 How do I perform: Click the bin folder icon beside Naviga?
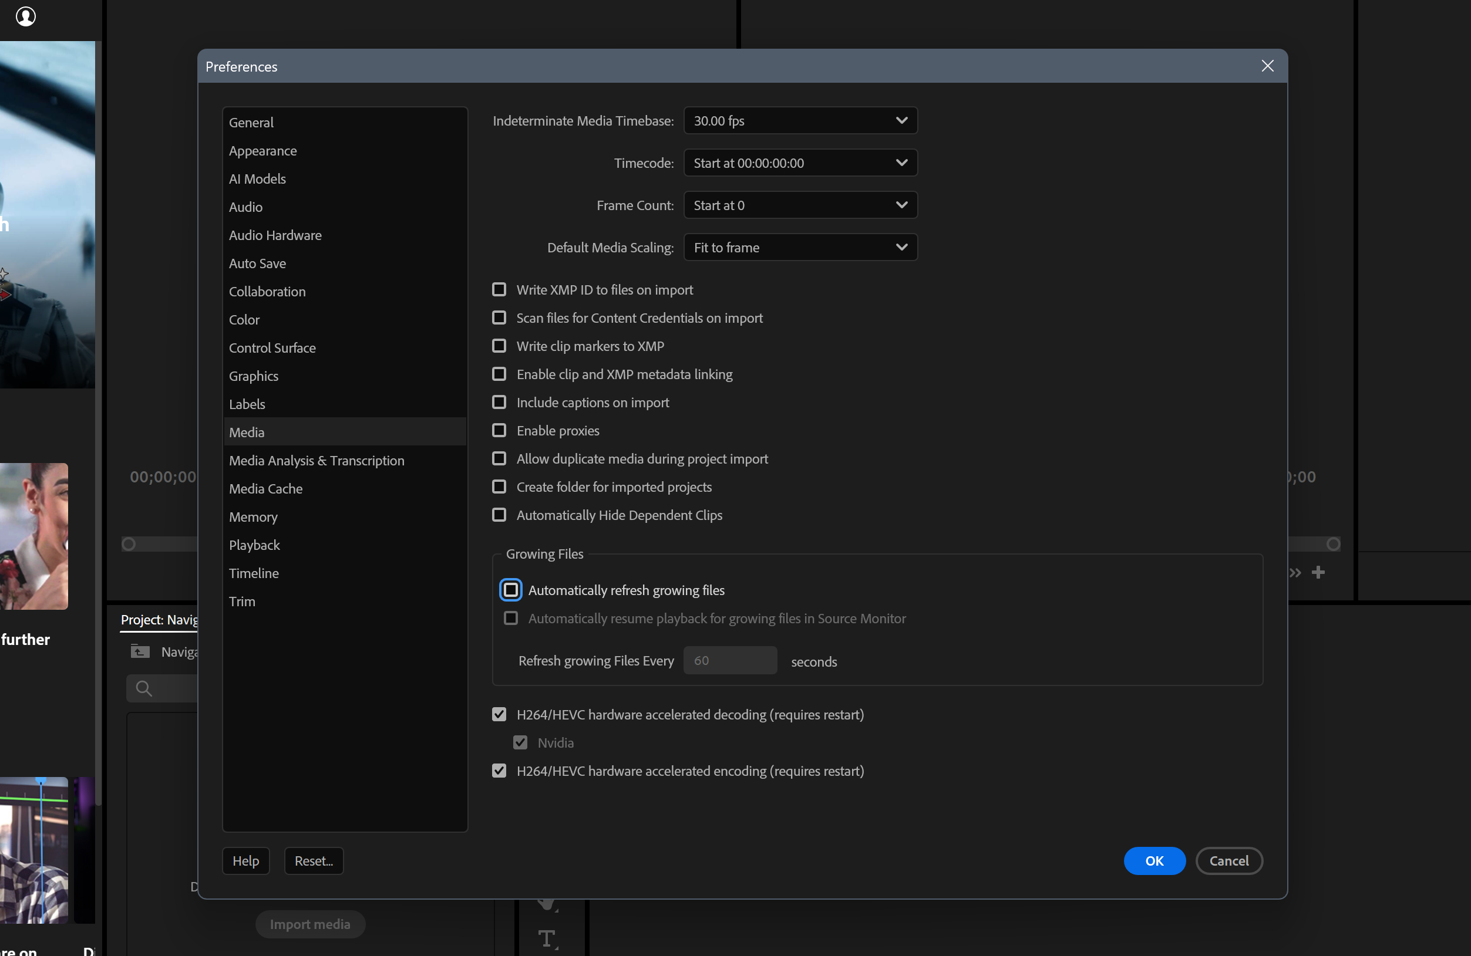(x=140, y=651)
